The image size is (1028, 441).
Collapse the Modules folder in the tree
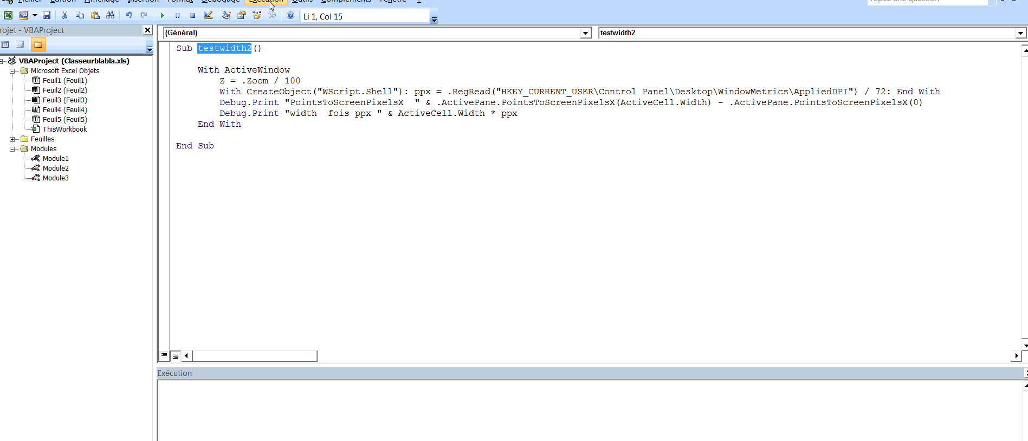point(12,149)
